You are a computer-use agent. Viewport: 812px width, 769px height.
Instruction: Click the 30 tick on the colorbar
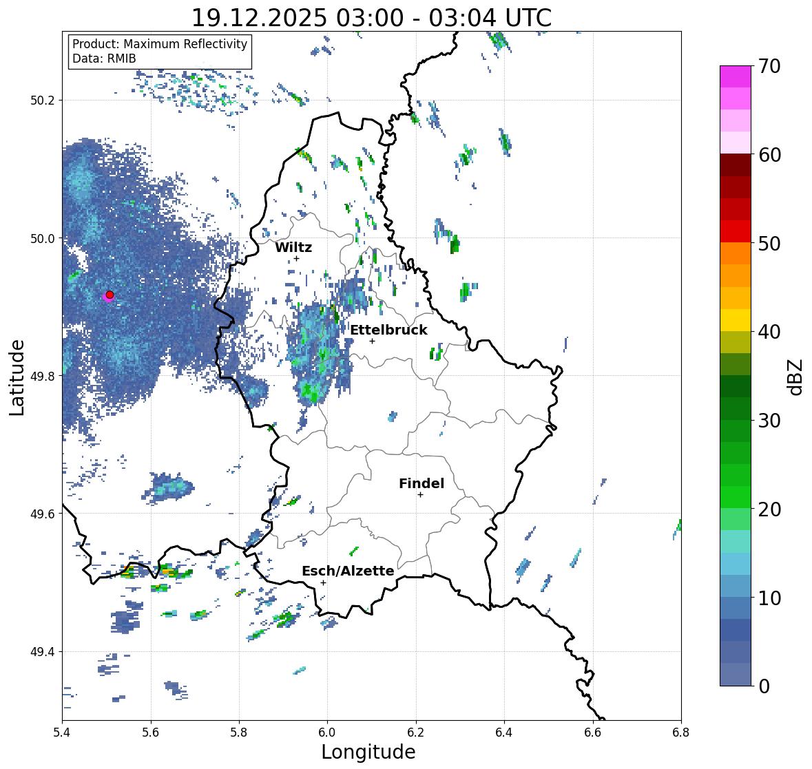tap(769, 421)
